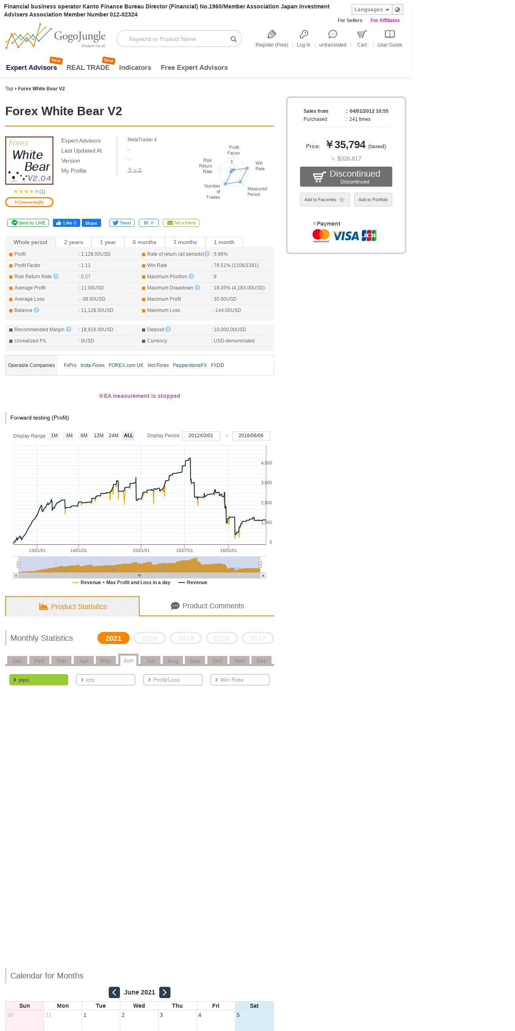Set display range to ALL
The width and height of the screenshot is (515, 1031).
[x=128, y=436]
